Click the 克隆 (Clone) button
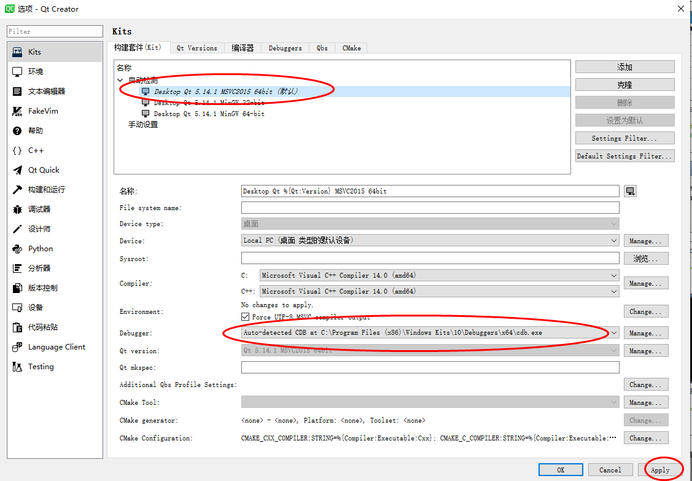692x481 pixels. click(x=624, y=84)
